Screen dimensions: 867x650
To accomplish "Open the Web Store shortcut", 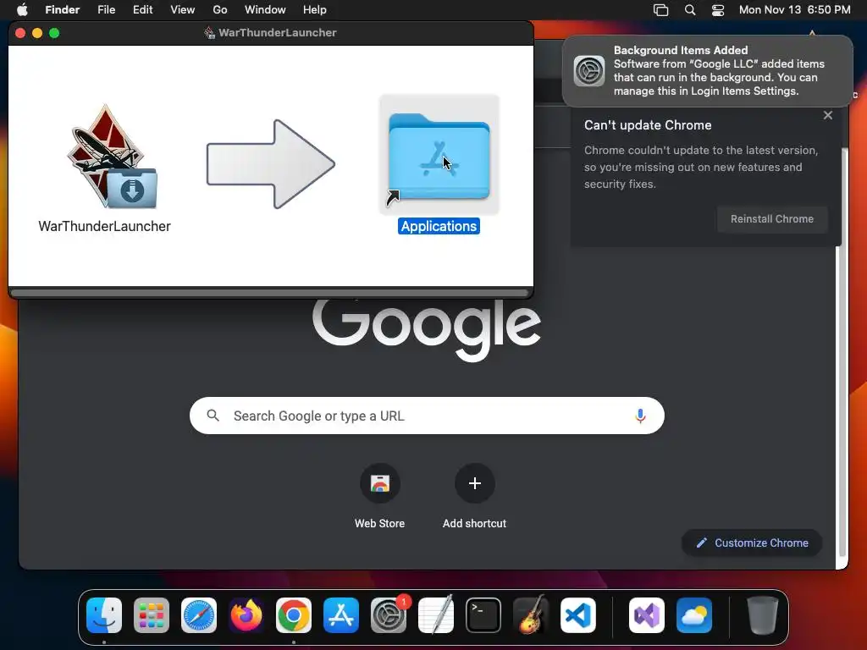I will click(380, 483).
